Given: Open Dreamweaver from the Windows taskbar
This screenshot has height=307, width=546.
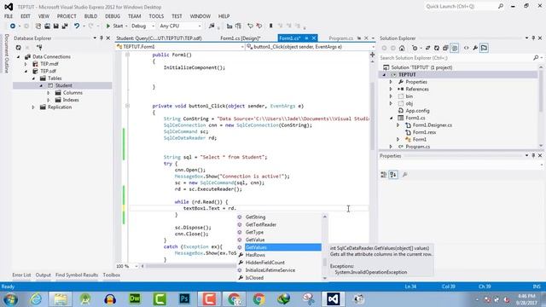Looking at the screenshot, I should coord(135,299).
